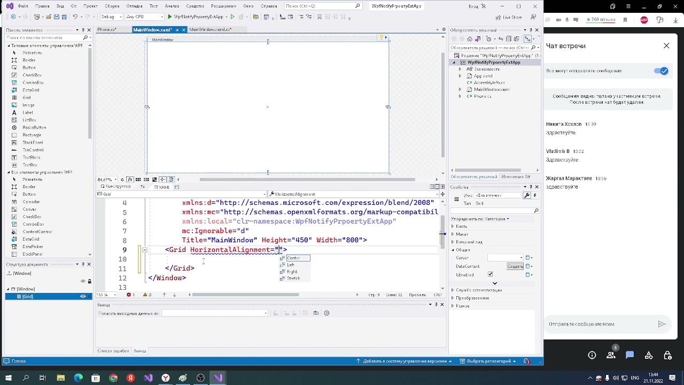The height and width of the screenshot is (385, 684).
Task: Open the participants icon in the meeting bar
Action: pyautogui.click(x=611, y=355)
